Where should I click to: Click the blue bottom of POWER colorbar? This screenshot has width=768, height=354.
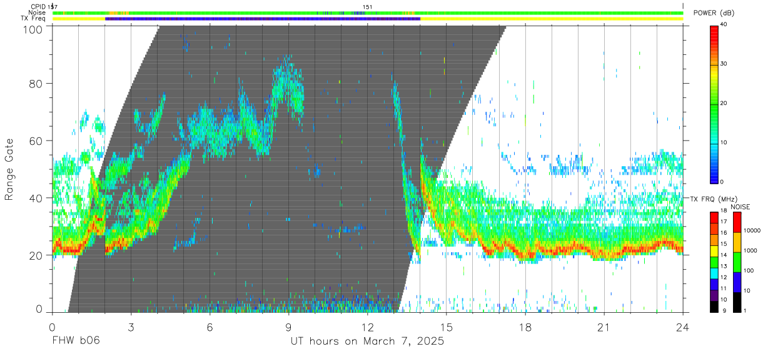(x=715, y=175)
